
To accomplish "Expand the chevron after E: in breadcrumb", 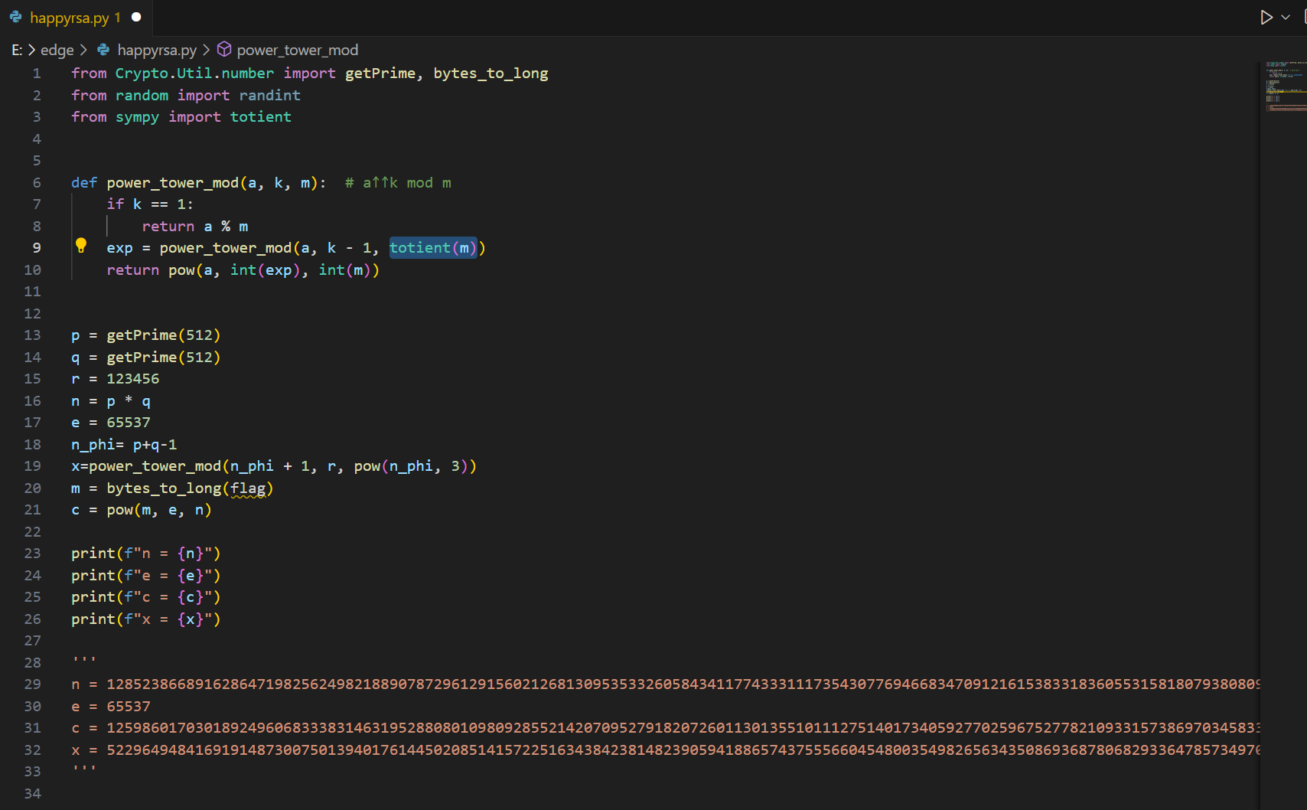I will click(x=31, y=50).
